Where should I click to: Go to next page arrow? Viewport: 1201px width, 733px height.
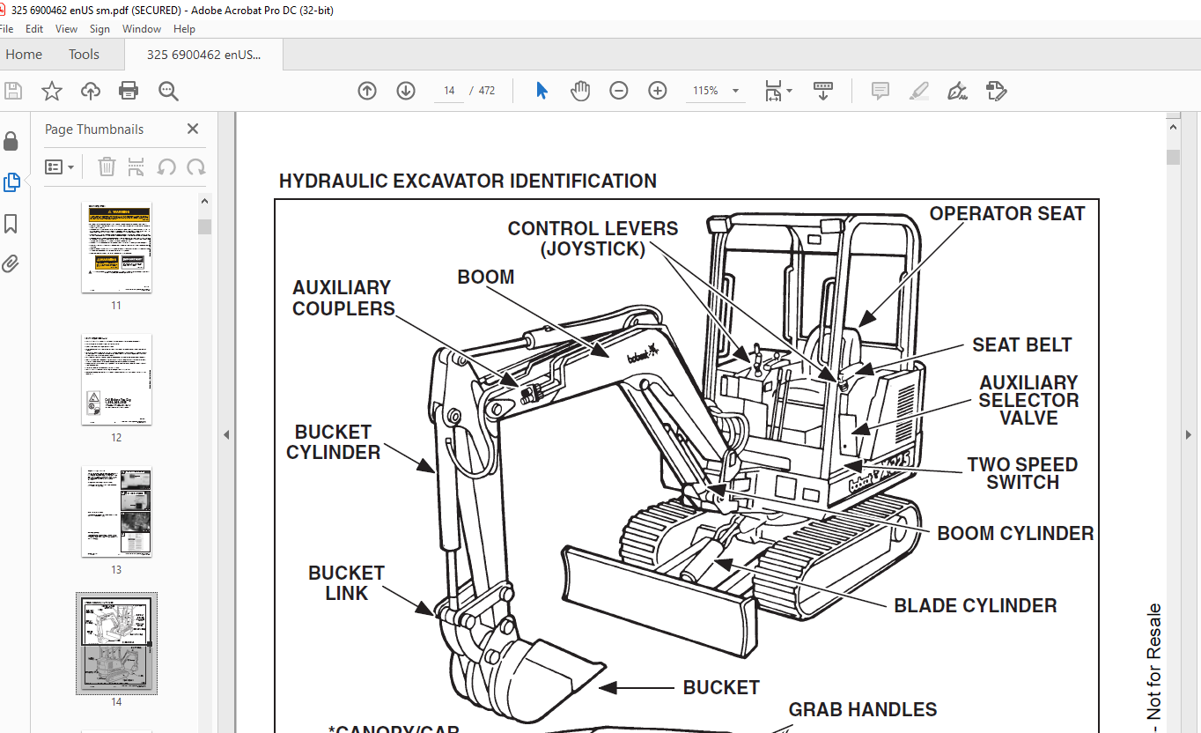(x=406, y=91)
